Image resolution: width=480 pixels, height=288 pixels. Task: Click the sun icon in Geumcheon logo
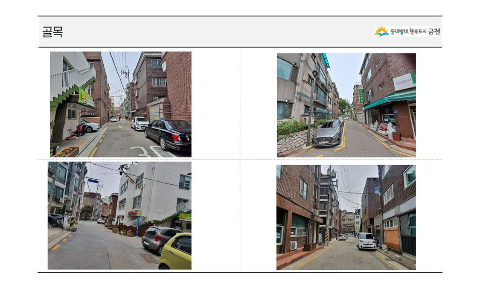(x=381, y=31)
